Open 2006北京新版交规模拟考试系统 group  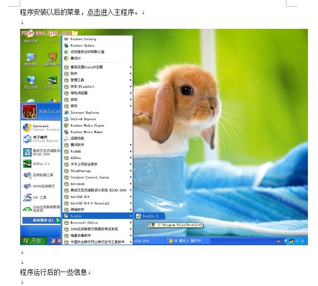(97, 229)
